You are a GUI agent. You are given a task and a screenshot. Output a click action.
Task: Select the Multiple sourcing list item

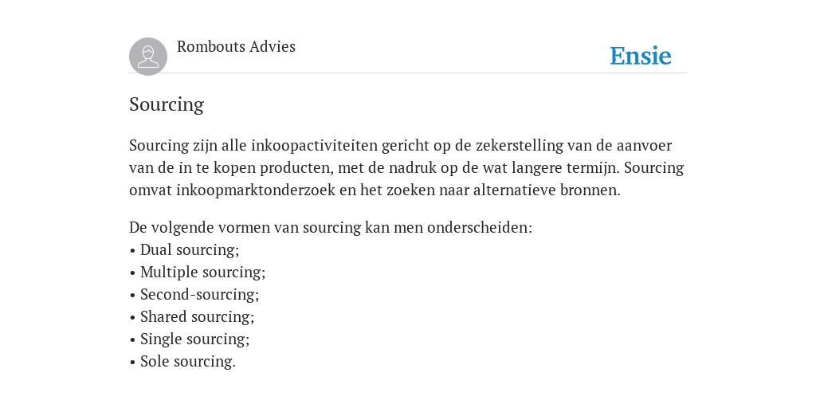[198, 273]
